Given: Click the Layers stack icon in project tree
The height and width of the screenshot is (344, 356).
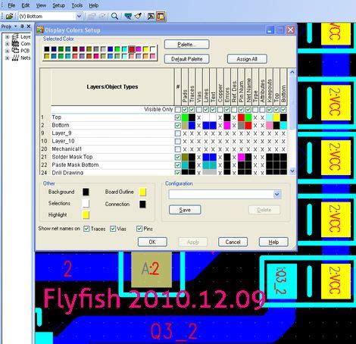Looking at the screenshot, I should tap(15, 36).
